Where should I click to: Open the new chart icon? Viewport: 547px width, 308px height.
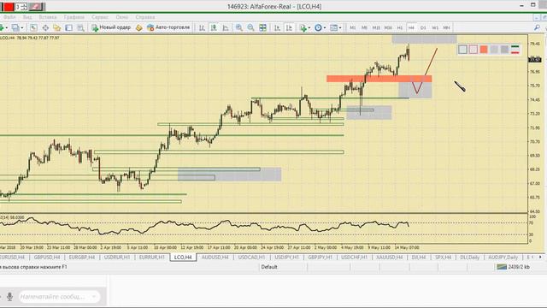pos(2,27)
